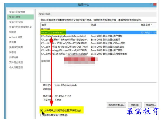Open the dialog help question mark
Screen dimensions: 161x120
tap(151, 4)
